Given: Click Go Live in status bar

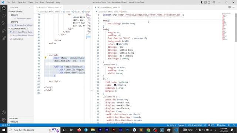Looking at the screenshot, I should pyautogui.click(x=221, y=125).
